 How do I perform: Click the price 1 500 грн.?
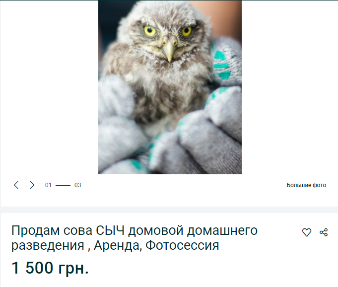pos(50,268)
